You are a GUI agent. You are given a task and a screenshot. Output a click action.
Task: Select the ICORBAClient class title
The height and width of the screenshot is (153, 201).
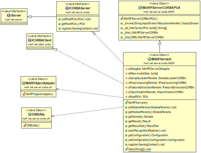42,40
